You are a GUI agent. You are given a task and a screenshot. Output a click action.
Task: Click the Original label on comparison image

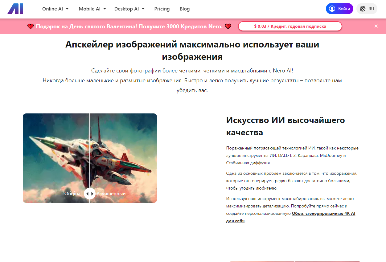click(x=73, y=194)
